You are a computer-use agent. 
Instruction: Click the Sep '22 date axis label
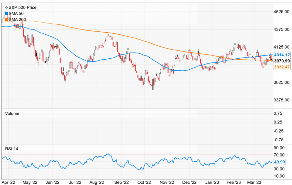click(x=121, y=182)
